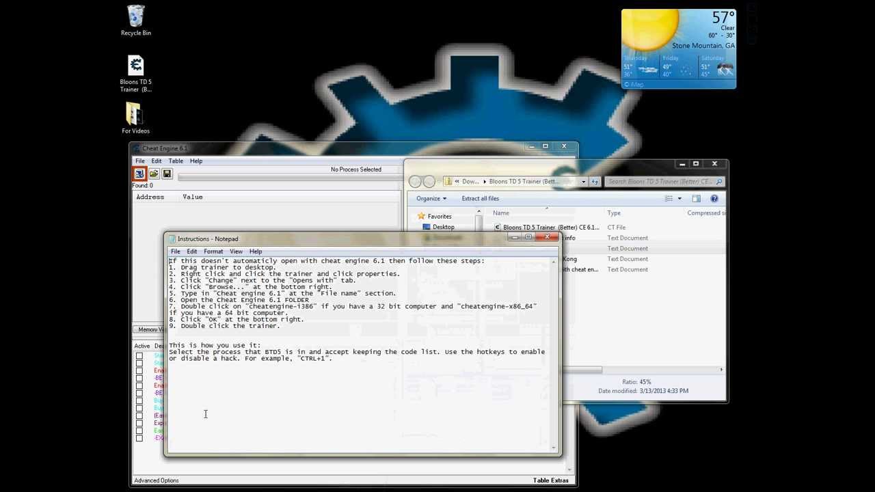This screenshot has width=875, height=492.
Task: Select the file ending in "Kong" in Explorer
Action: point(569,259)
